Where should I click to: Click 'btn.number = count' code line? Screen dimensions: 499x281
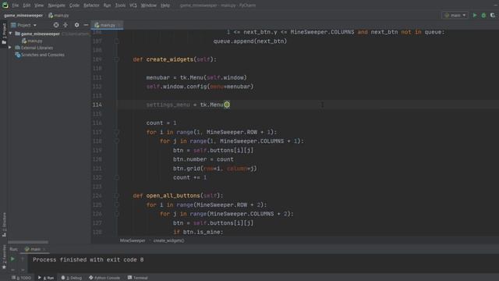tap(203, 159)
